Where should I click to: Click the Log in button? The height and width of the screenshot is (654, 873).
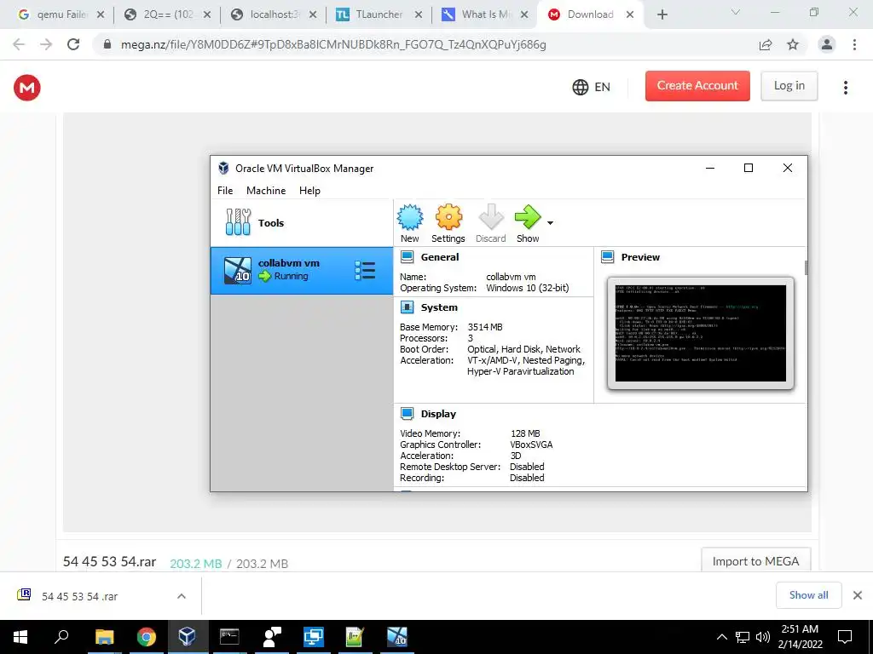[789, 86]
